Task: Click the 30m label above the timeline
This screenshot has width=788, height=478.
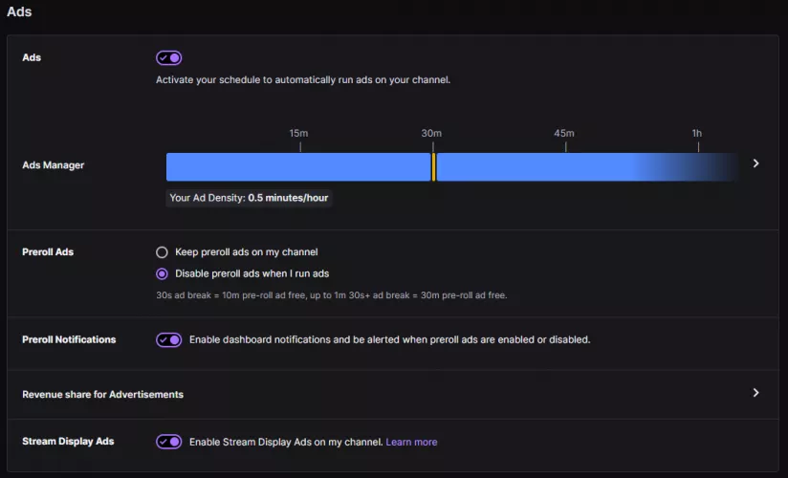Action: (431, 133)
